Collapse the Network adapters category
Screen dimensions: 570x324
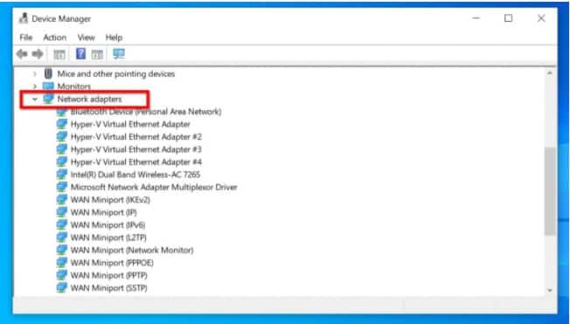[35, 99]
